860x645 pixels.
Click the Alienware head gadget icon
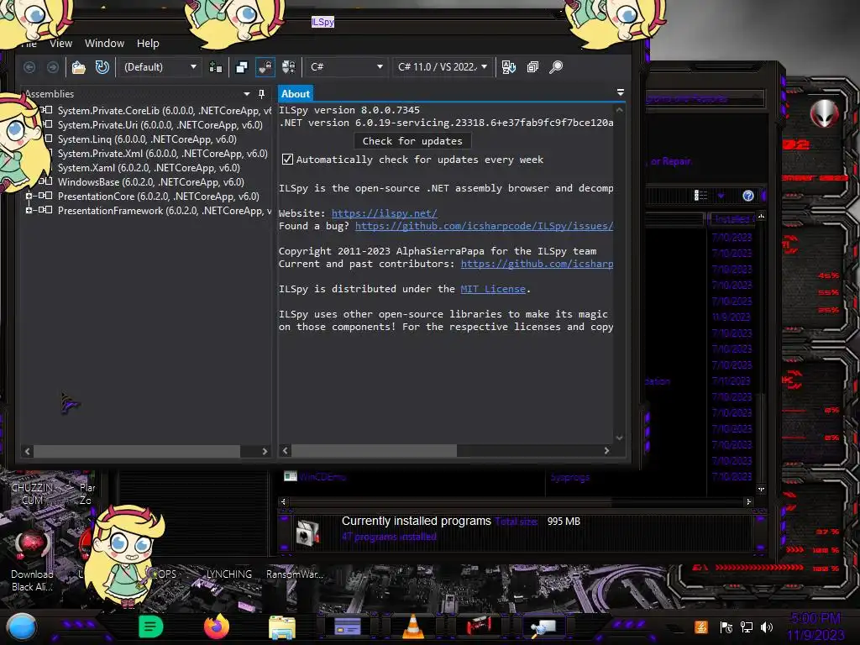[x=824, y=113]
